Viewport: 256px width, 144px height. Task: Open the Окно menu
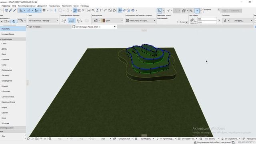point(76,6)
